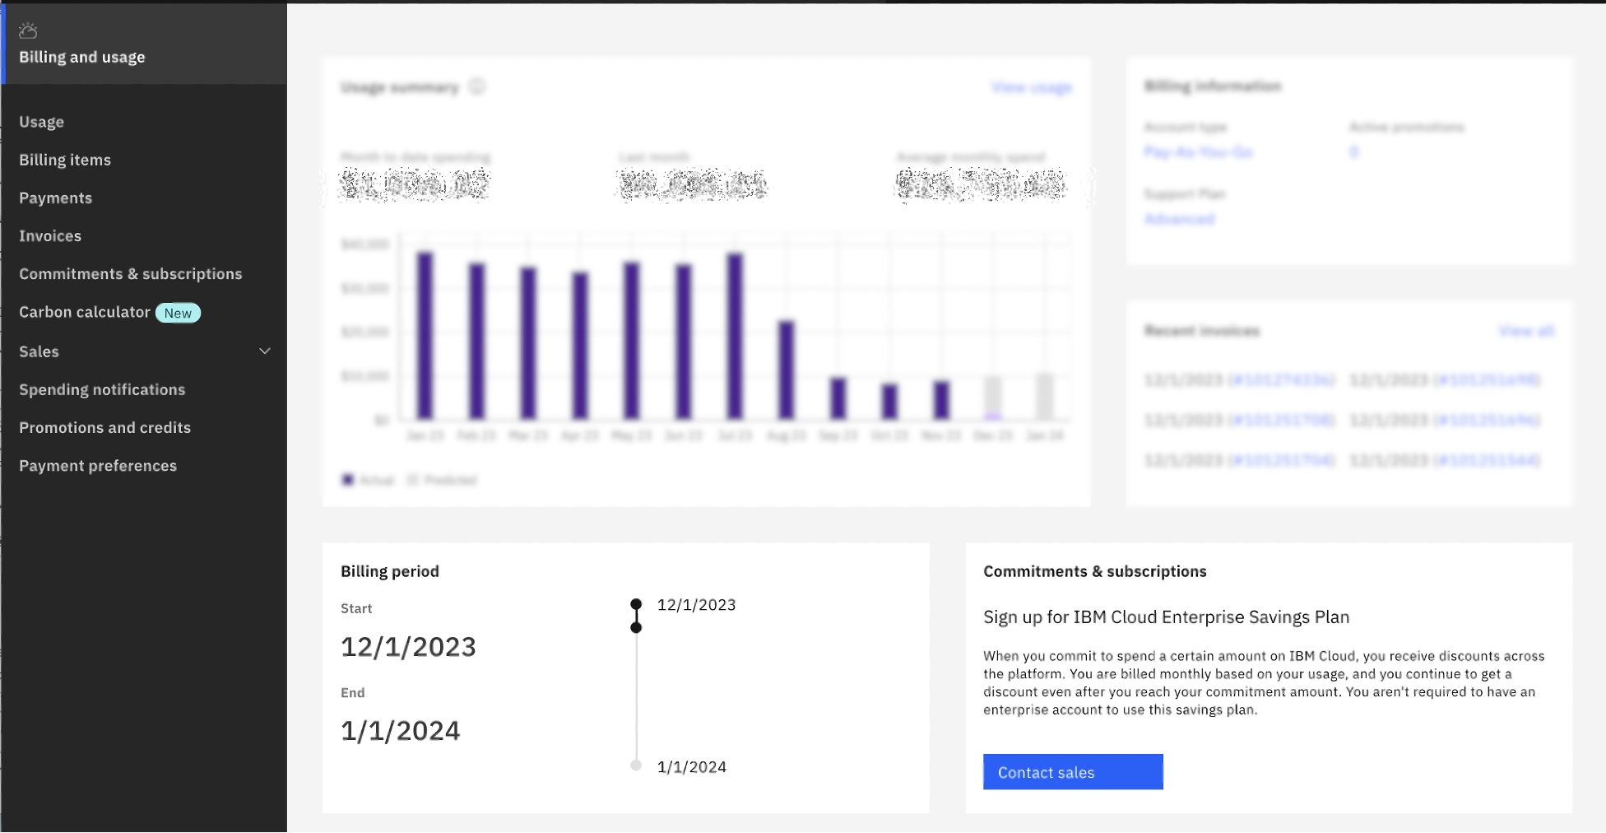
Task: Click the timeline end dot beside 1/1/2024
Action: click(636, 766)
